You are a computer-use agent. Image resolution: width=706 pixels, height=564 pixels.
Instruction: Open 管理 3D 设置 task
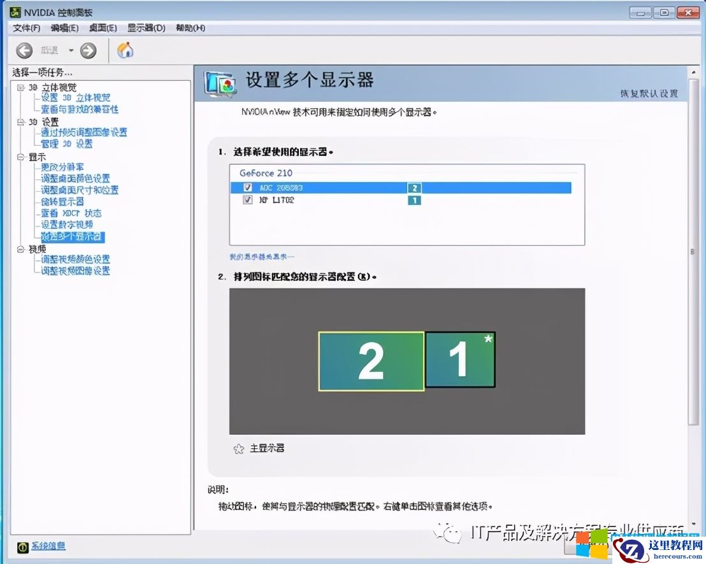(67, 144)
